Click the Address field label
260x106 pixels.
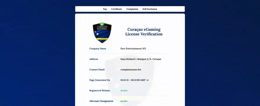[x=94, y=59]
